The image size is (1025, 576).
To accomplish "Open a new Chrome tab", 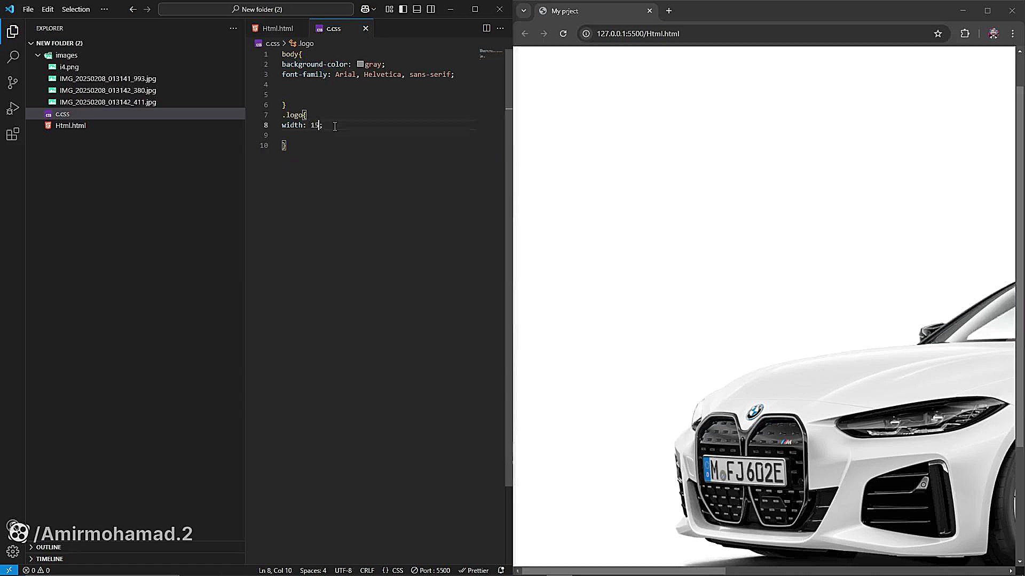I will [x=669, y=11].
